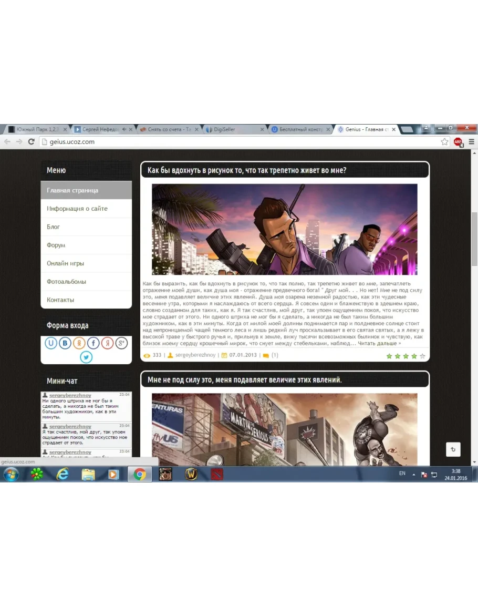This screenshot has width=478, height=607.
Task: Open the Adblock Plus extension icon
Action: tap(458, 142)
